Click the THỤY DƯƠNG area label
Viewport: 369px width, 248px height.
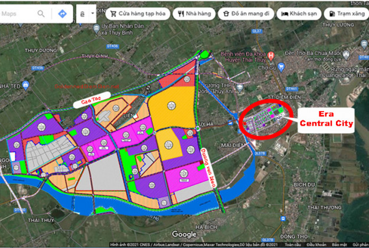click(x=41, y=50)
